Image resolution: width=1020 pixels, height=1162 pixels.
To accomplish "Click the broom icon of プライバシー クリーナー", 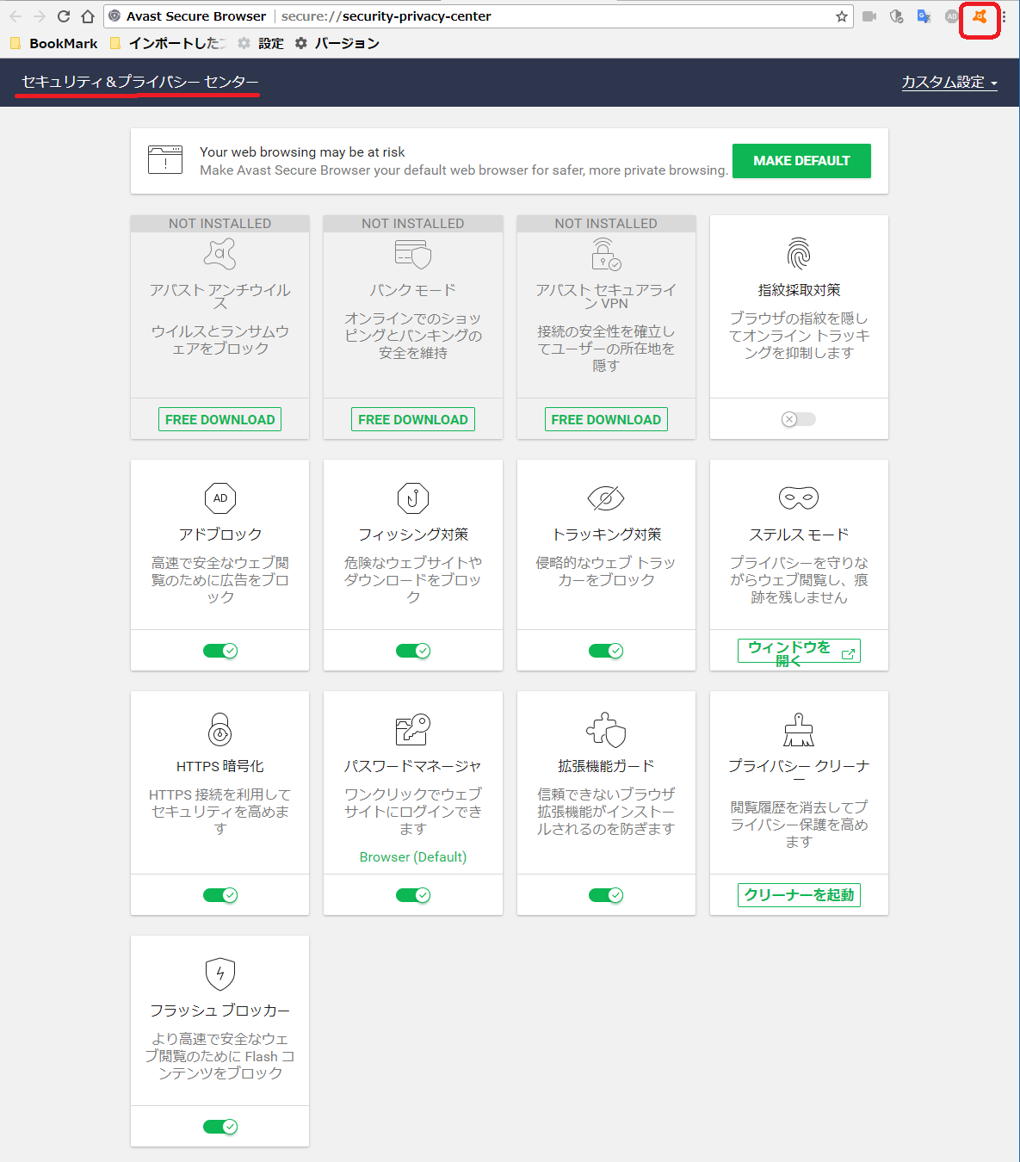I will click(799, 729).
